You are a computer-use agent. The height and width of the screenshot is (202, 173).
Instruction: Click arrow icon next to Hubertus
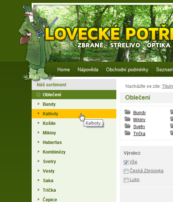coord(38,142)
